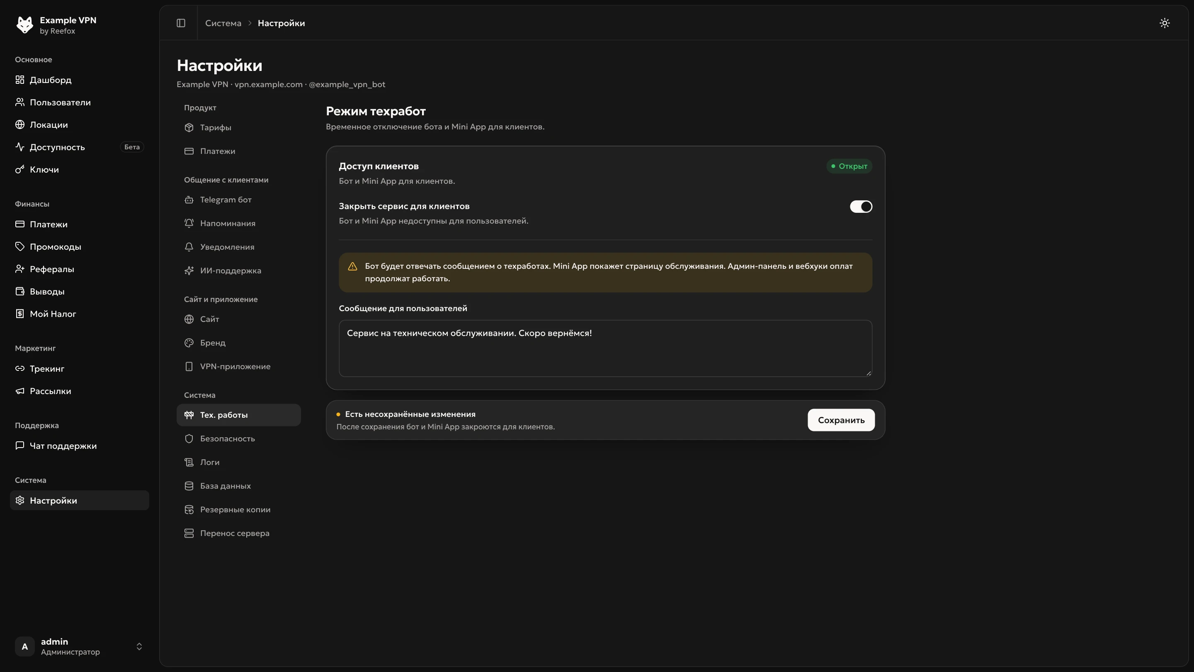Open the Платежи item under Продукт

point(239,151)
